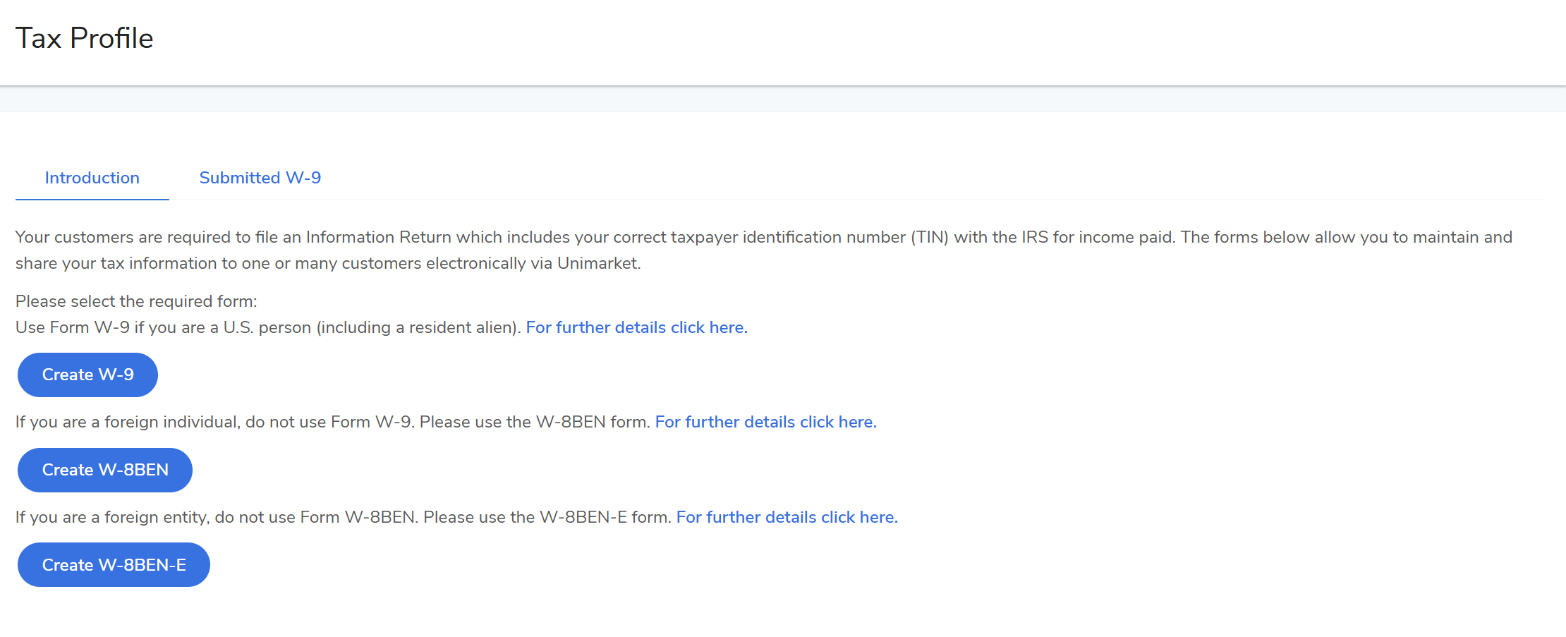Click the Create W-8BEN button
The width and height of the screenshot is (1566, 637).
(x=105, y=470)
